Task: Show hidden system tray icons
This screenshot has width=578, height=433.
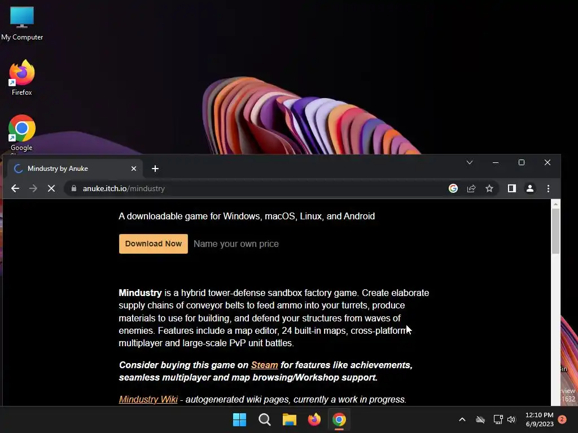Action: (x=462, y=419)
